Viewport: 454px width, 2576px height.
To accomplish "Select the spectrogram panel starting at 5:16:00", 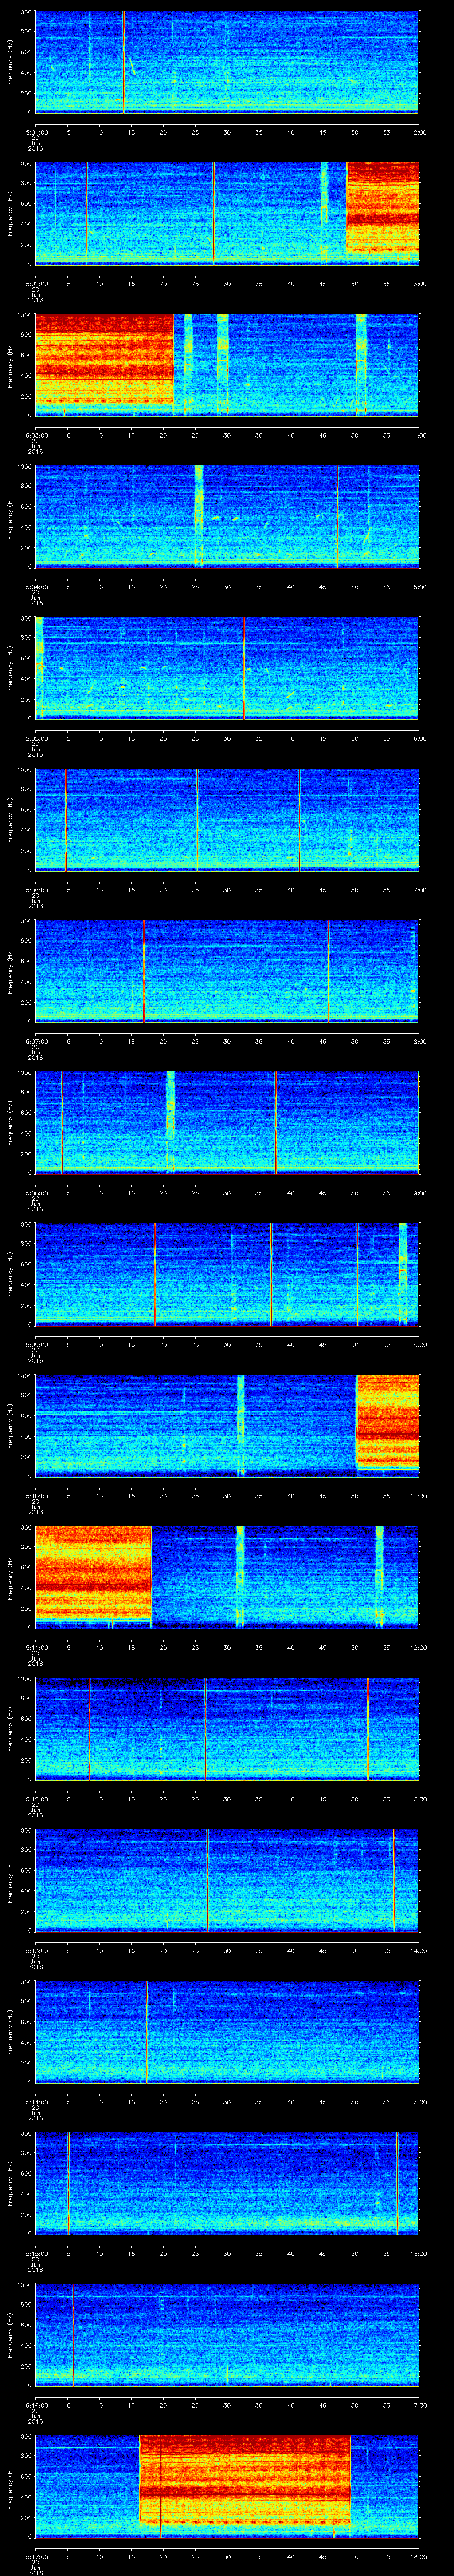I will point(227,2335).
